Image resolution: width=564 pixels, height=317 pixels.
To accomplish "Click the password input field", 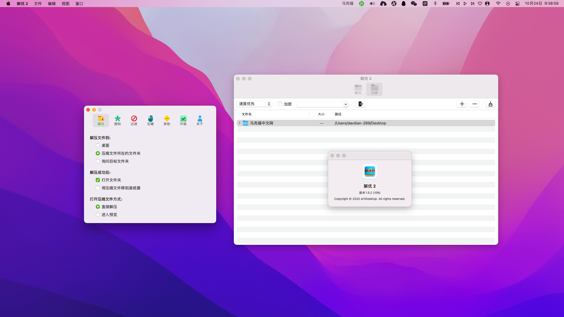I will pyautogui.click(x=320, y=104).
